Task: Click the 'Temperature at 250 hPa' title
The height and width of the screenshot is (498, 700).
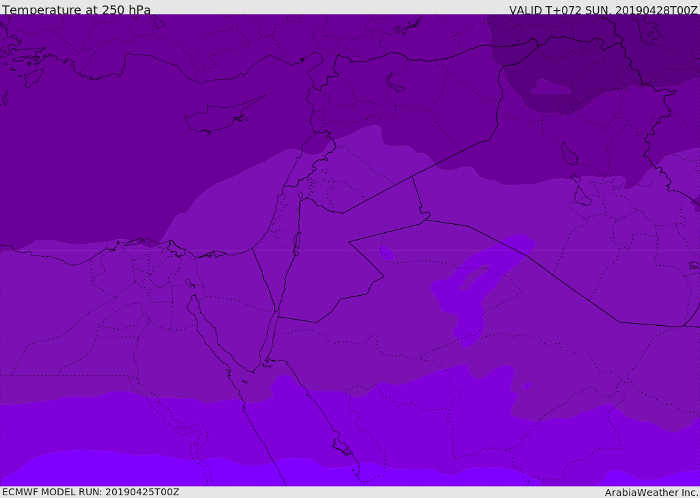Action: [77, 10]
